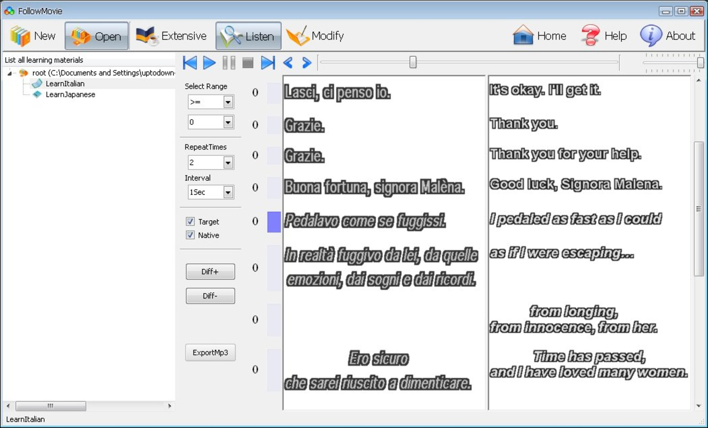The width and height of the screenshot is (708, 428).
Task: Skip to last sentence playback button
Action: click(268, 63)
